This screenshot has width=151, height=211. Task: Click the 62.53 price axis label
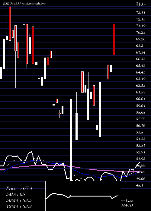pyautogui.click(x=141, y=86)
